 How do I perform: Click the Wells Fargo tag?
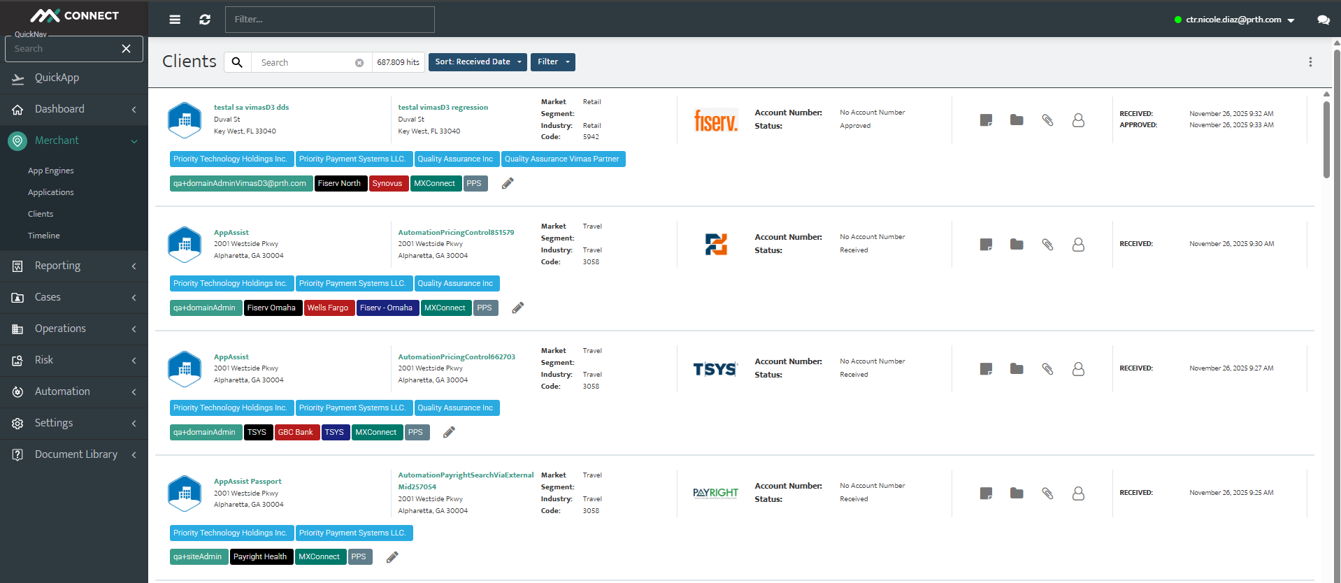point(329,308)
